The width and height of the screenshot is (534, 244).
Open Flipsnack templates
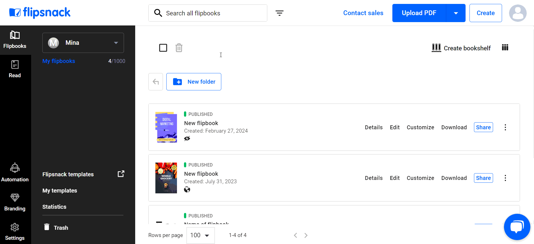point(68,174)
